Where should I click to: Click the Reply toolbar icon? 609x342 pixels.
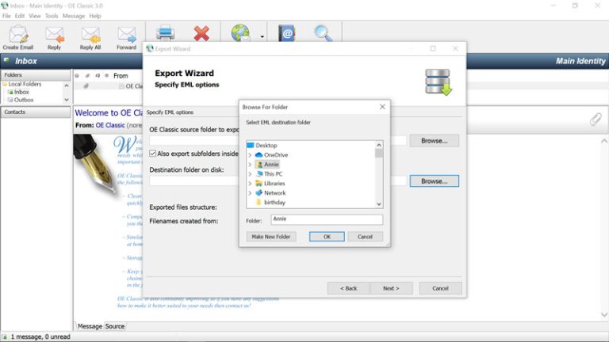[x=54, y=36]
